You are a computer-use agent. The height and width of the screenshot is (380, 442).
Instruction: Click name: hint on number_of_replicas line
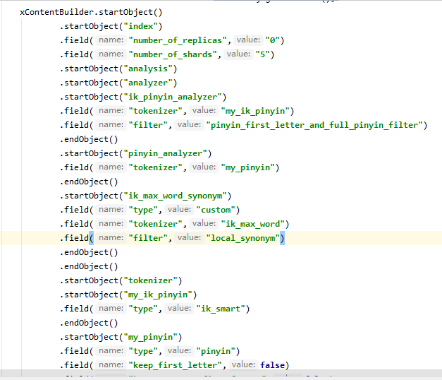(x=111, y=40)
